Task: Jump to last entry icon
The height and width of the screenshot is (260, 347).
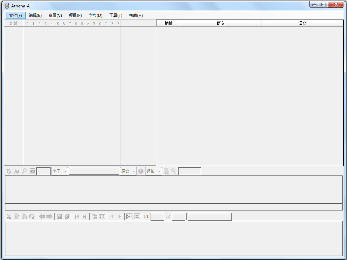Action: (84, 217)
